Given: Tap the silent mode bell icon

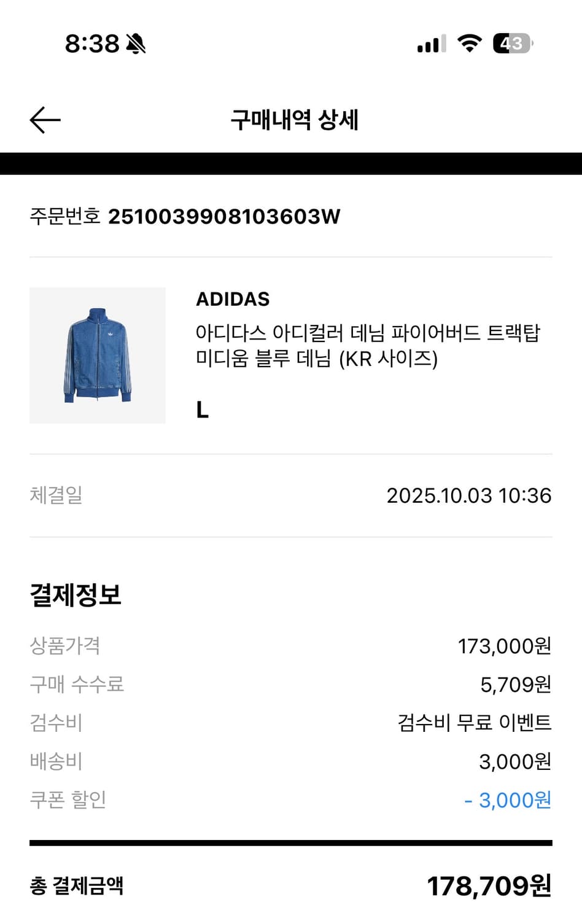Looking at the screenshot, I should [x=136, y=44].
